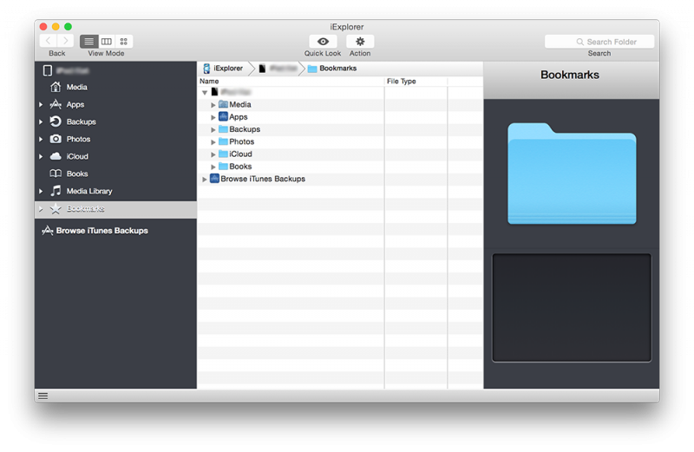Expand the Media folder in file list
The width and height of the screenshot is (694, 452).
(x=213, y=105)
